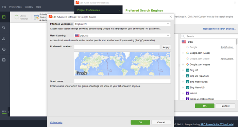Click the Scheduled Tasks & Alerts calendar icon
This screenshot has height=127, width=238.
coord(36,17)
